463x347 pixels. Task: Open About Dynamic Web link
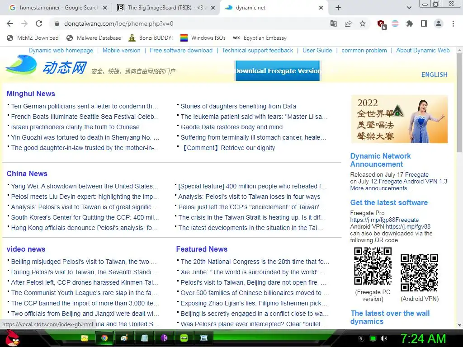(423, 51)
